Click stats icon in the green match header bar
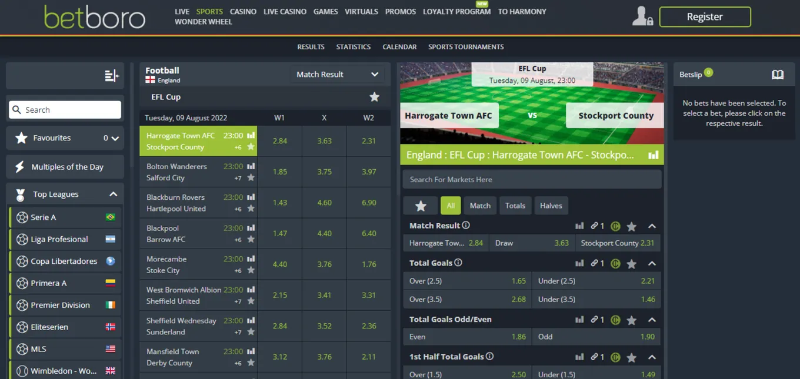This screenshot has height=379, width=800. point(653,155)
